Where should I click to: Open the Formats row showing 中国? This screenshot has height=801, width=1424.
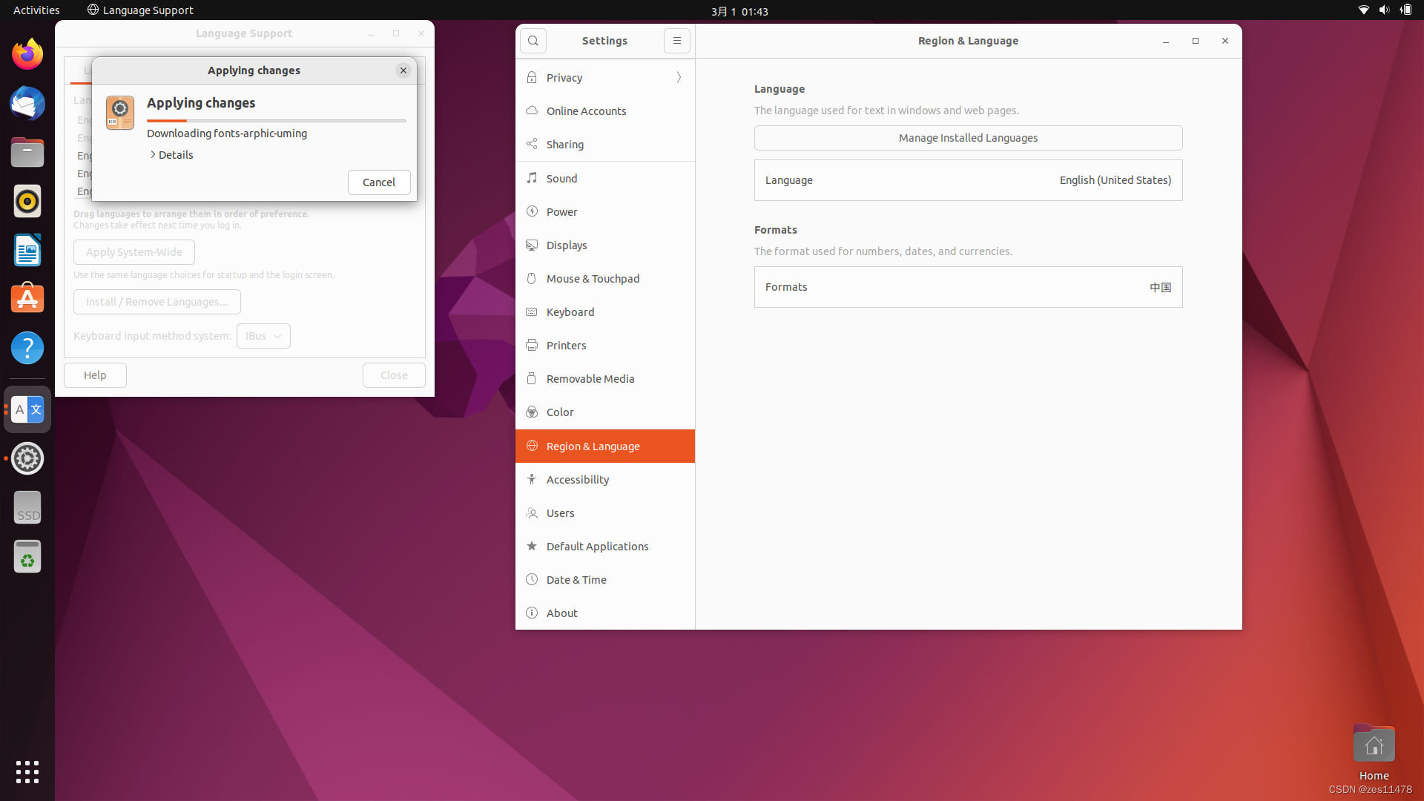[x=968, y=287]
